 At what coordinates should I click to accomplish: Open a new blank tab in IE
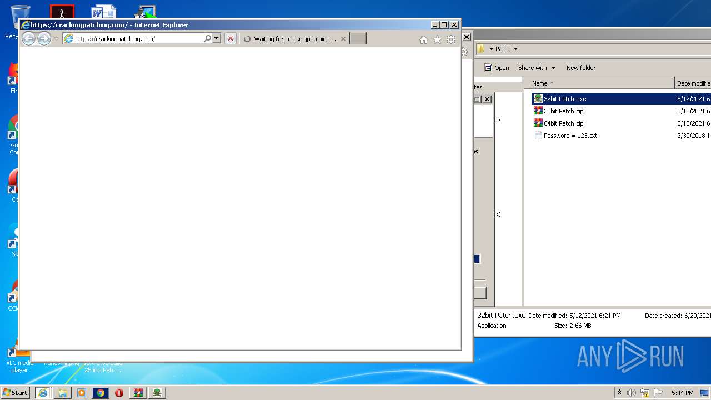click(x=358, y=39)
